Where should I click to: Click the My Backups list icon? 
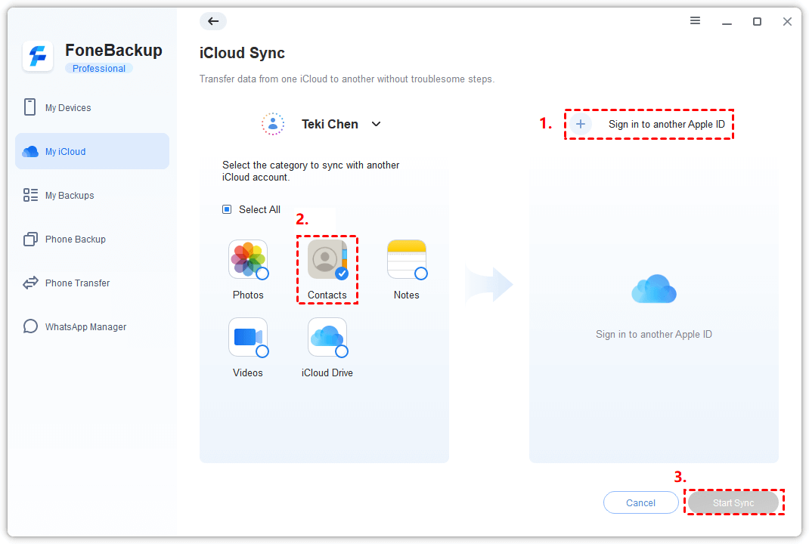(30, 195)
